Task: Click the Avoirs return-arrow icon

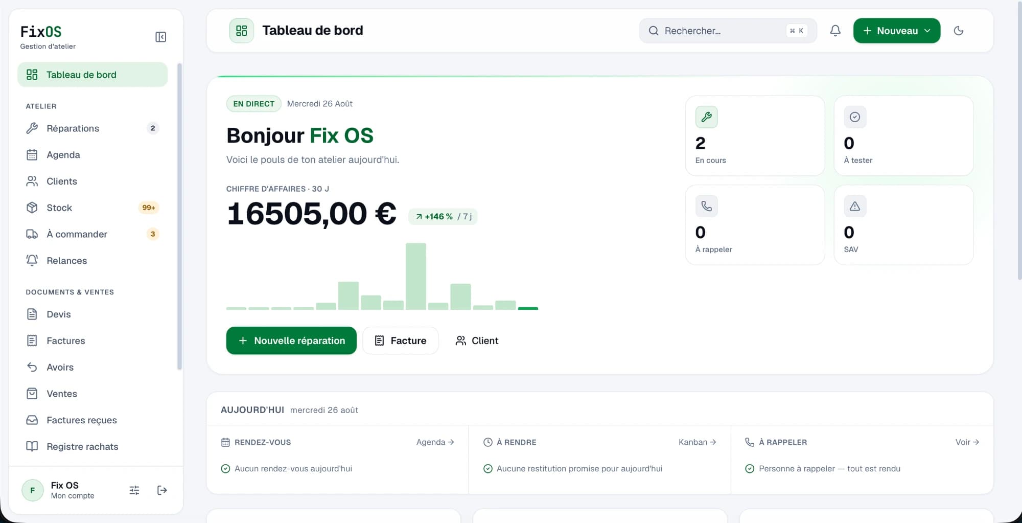Action: 32,367
